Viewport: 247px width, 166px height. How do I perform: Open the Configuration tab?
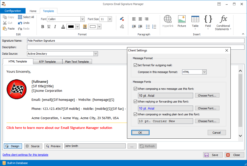[13, 11]
